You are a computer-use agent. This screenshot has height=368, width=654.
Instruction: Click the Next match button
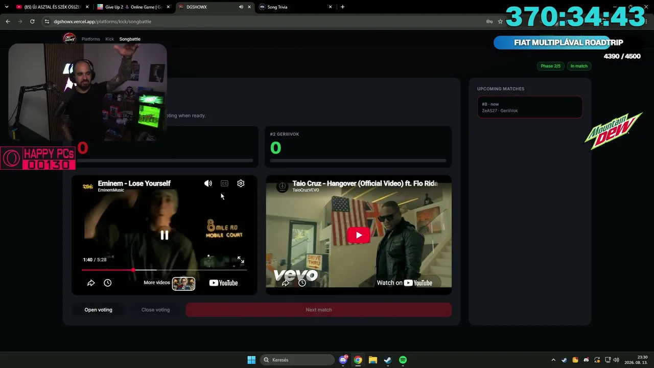(319, 310)
